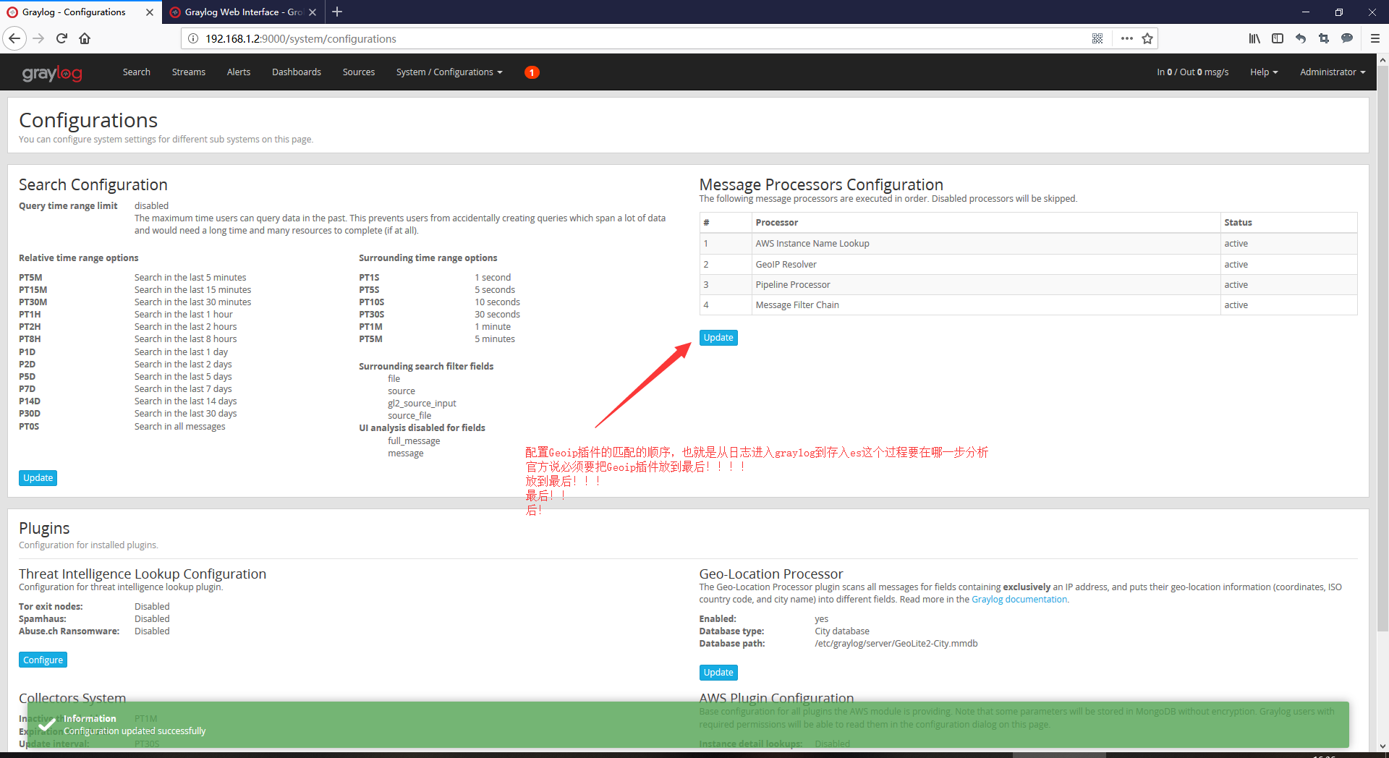Open page actions three-dot menu

pyautogui.click(x=1126, y=38)
